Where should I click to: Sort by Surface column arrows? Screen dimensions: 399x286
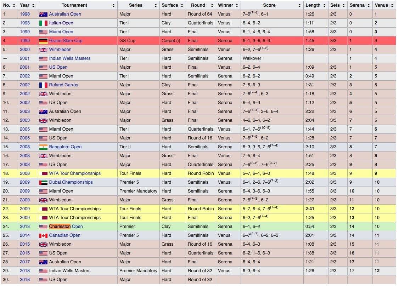point(182,5)
